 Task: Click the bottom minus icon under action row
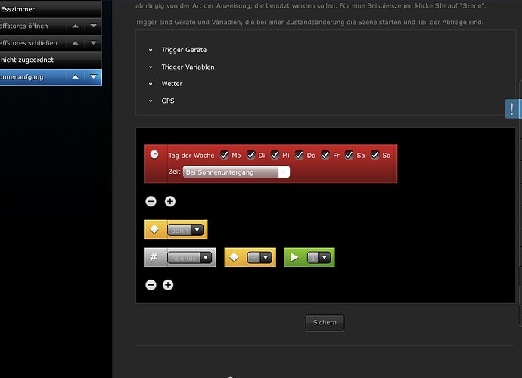(151, 285)
